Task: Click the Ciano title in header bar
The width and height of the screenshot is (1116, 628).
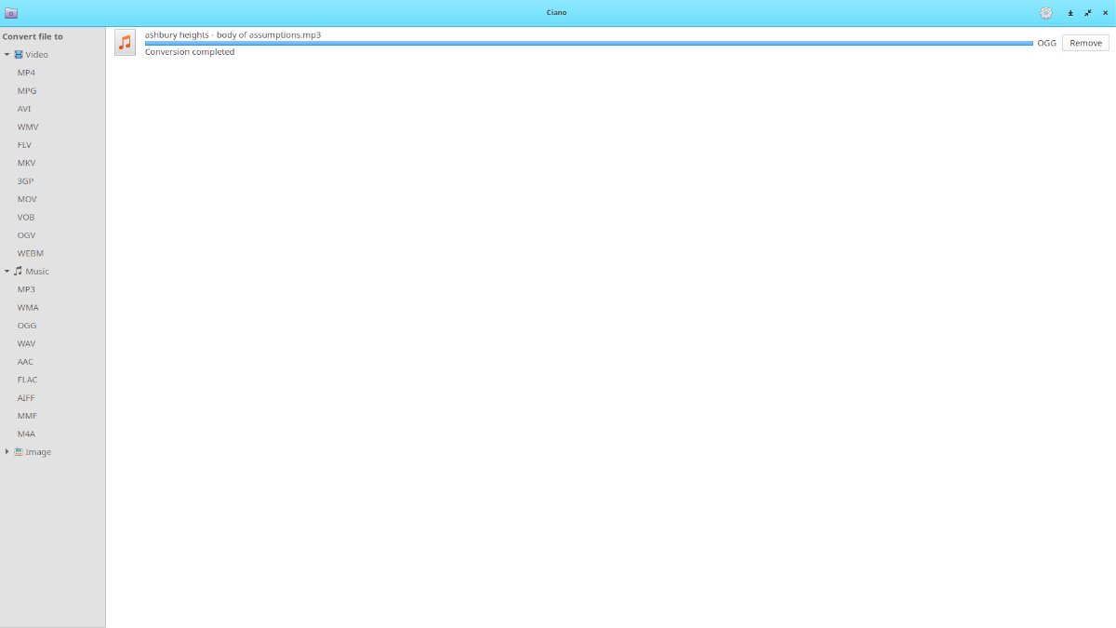Action: (557, 13)
